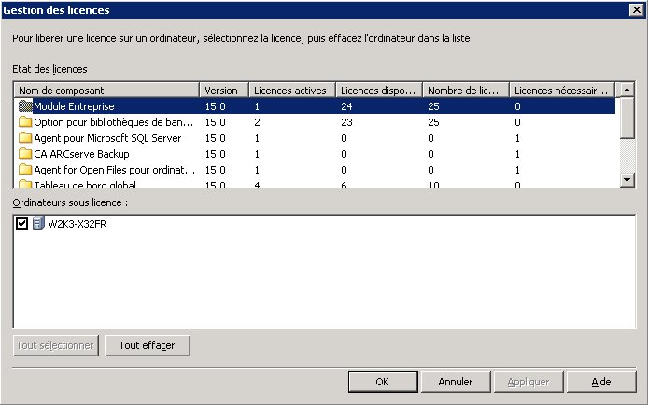Click the Nombre de lic... column header

click(465, 90)
